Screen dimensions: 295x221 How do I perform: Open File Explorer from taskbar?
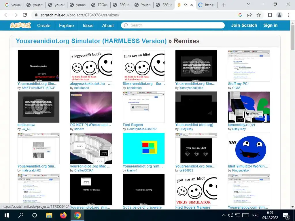(49, 215)
